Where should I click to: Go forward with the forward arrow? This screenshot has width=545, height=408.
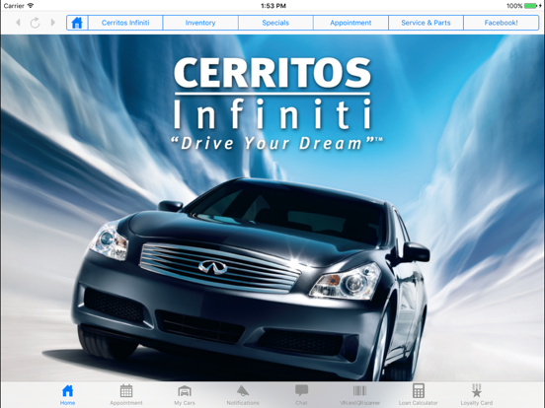coord(53,23)
